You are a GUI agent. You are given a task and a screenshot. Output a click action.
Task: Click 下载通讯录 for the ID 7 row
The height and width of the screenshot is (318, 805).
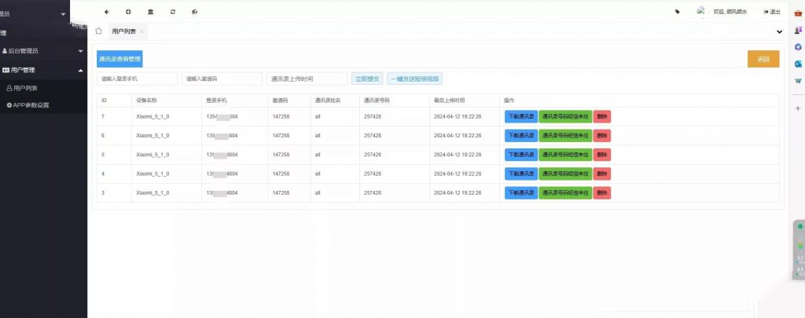tap(520, 116)
